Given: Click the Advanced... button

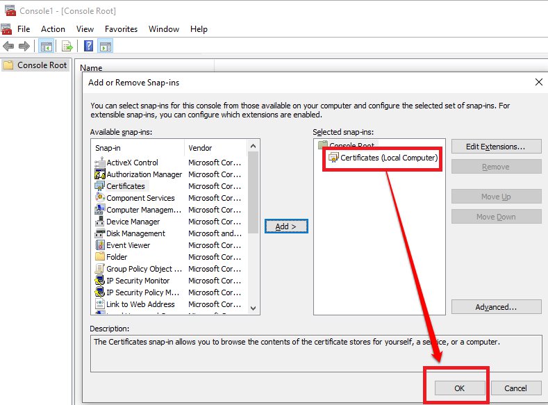Looking at the screenshot, I should (496, 307).
